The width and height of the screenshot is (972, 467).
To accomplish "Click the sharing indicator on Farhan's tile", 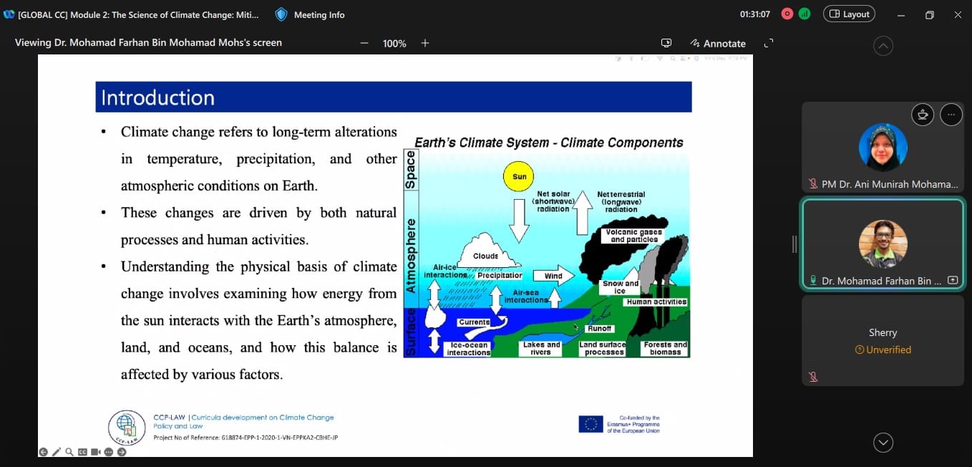I will tap(953, 281).
